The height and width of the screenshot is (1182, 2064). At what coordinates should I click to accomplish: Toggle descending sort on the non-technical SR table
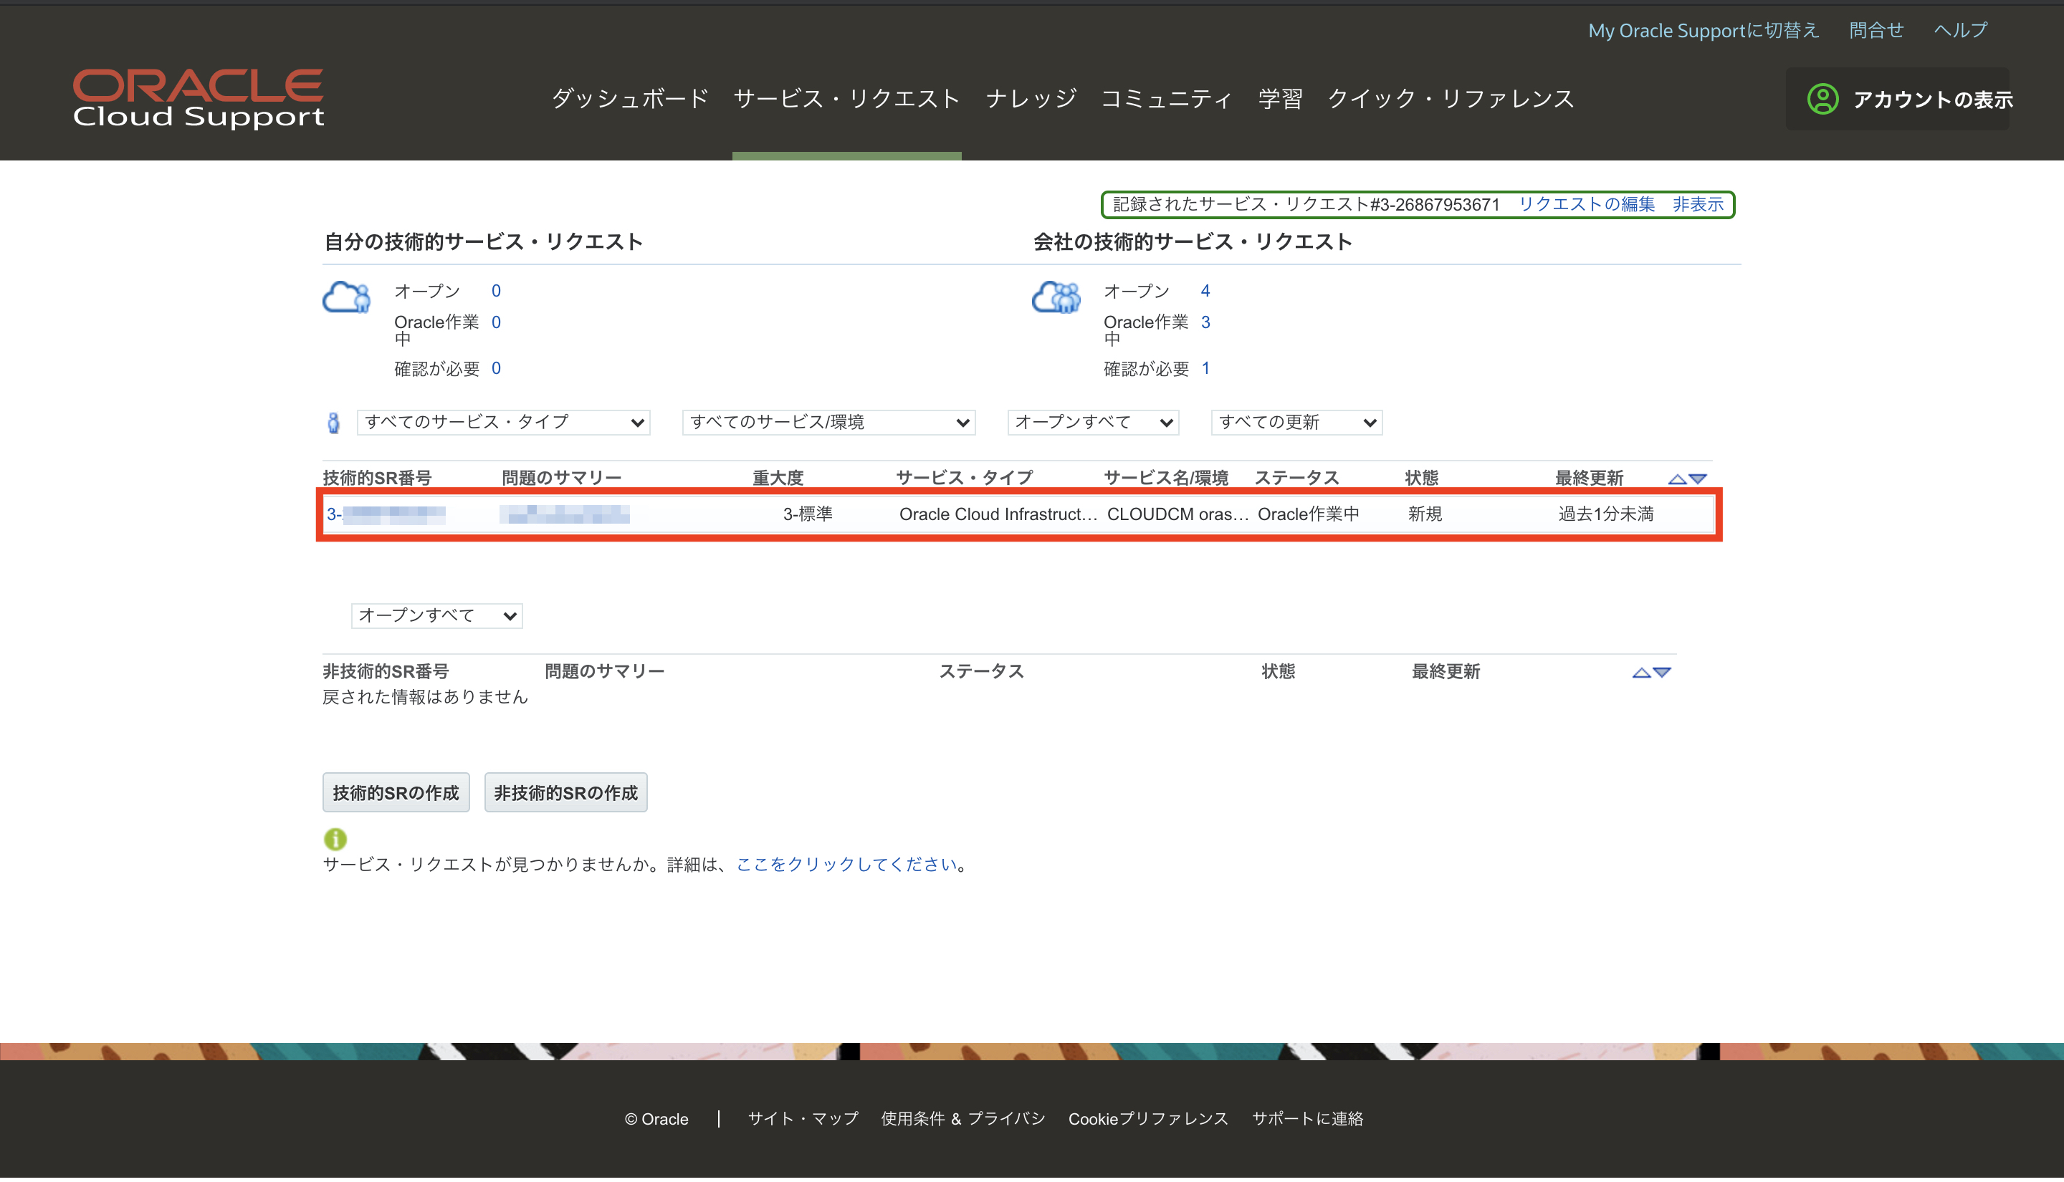pos(1662,671)
